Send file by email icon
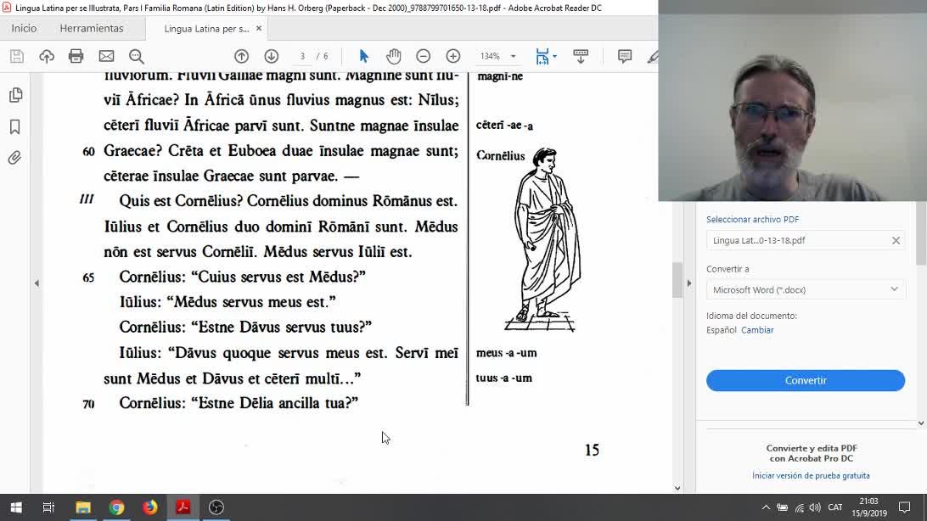 (106, 56)
